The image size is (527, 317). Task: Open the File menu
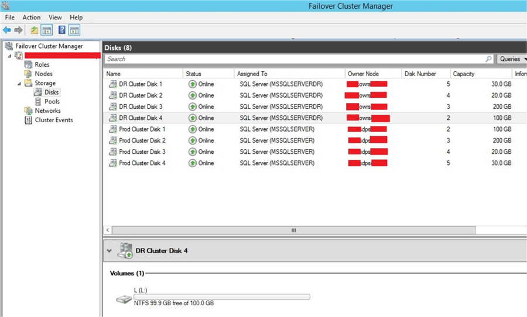point(10,17)
